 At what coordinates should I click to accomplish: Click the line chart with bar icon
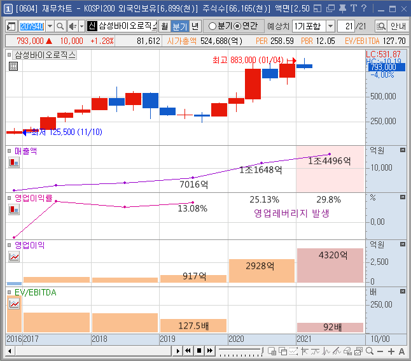point(315,351)
